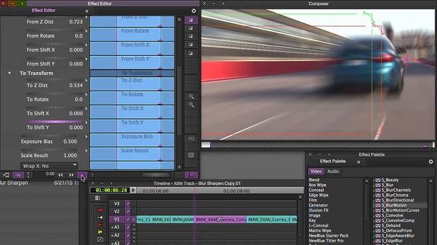Expand keyframe arrow for To Rotate
The height and width of the screenshot is (245, 437).
coord(87,95)
